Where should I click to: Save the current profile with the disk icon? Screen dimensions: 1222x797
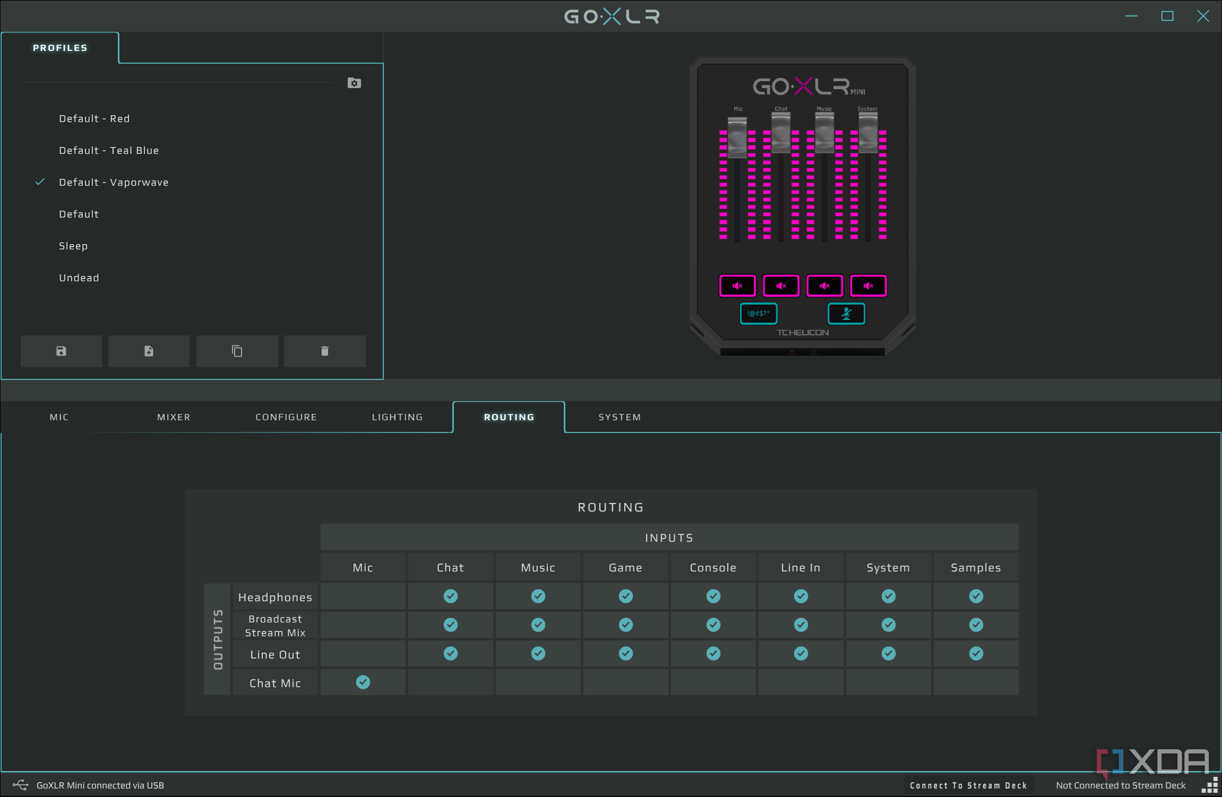pos(61,351)
